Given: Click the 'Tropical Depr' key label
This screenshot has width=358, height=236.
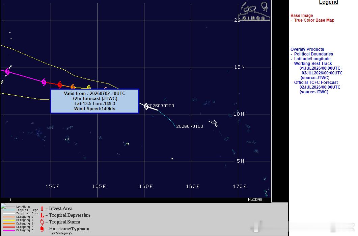Looking at the screenshot, I should click(27, 210).
